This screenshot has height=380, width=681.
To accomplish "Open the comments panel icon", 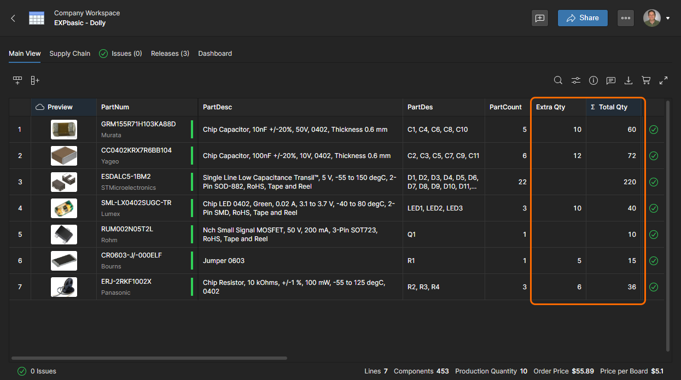I will (611, 80).
